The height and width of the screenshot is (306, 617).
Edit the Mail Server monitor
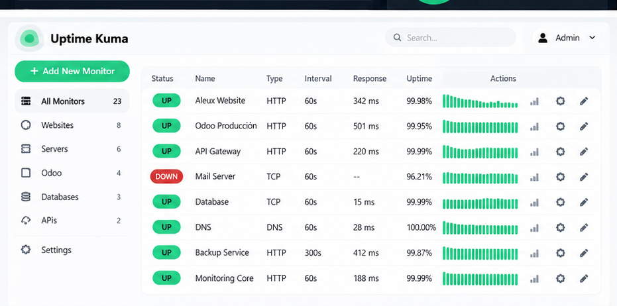click(x=584, y=177)
